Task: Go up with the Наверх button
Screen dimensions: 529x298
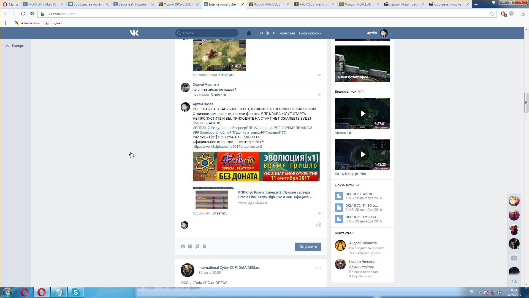Action: (15, 46)
